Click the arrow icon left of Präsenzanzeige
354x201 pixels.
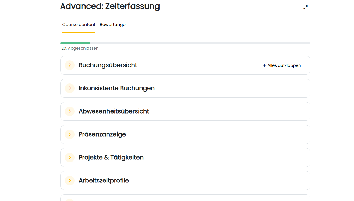tap(70, 134)
